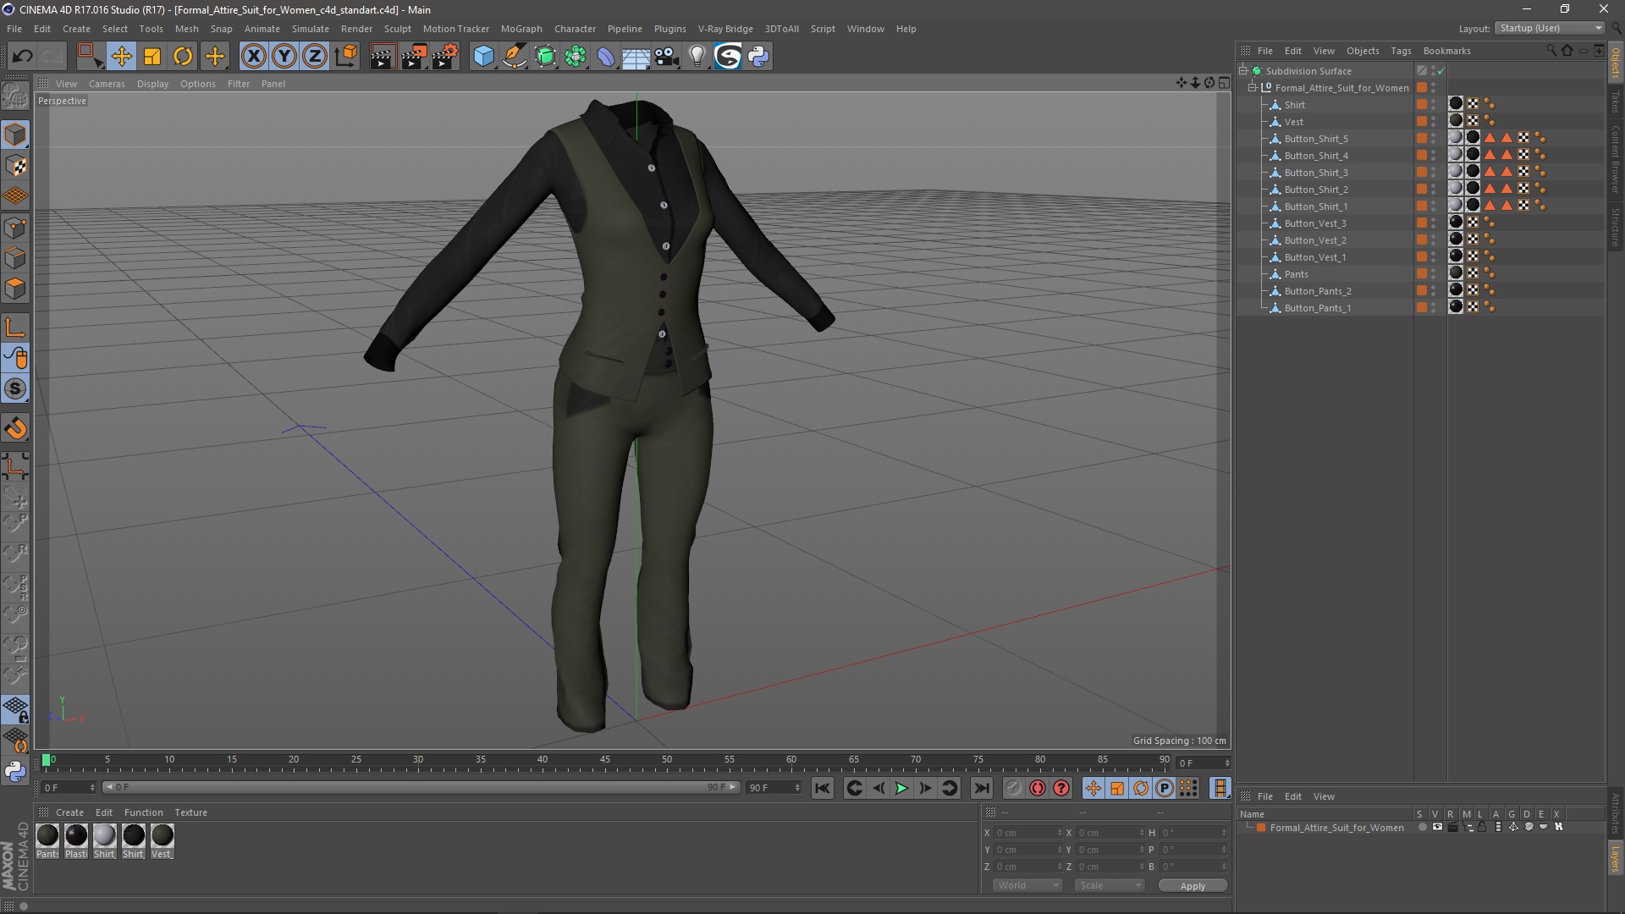Image resolution: width=1625 pixels, height=914 pixels.
Task: Select the Pants object
Action: click(1296, 274)
